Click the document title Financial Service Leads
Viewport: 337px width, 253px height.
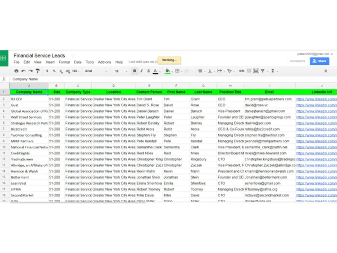click(39, 56)
